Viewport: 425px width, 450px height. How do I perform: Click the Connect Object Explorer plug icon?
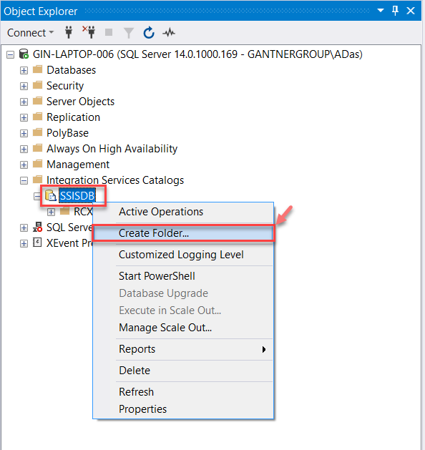tap(69, 32)
